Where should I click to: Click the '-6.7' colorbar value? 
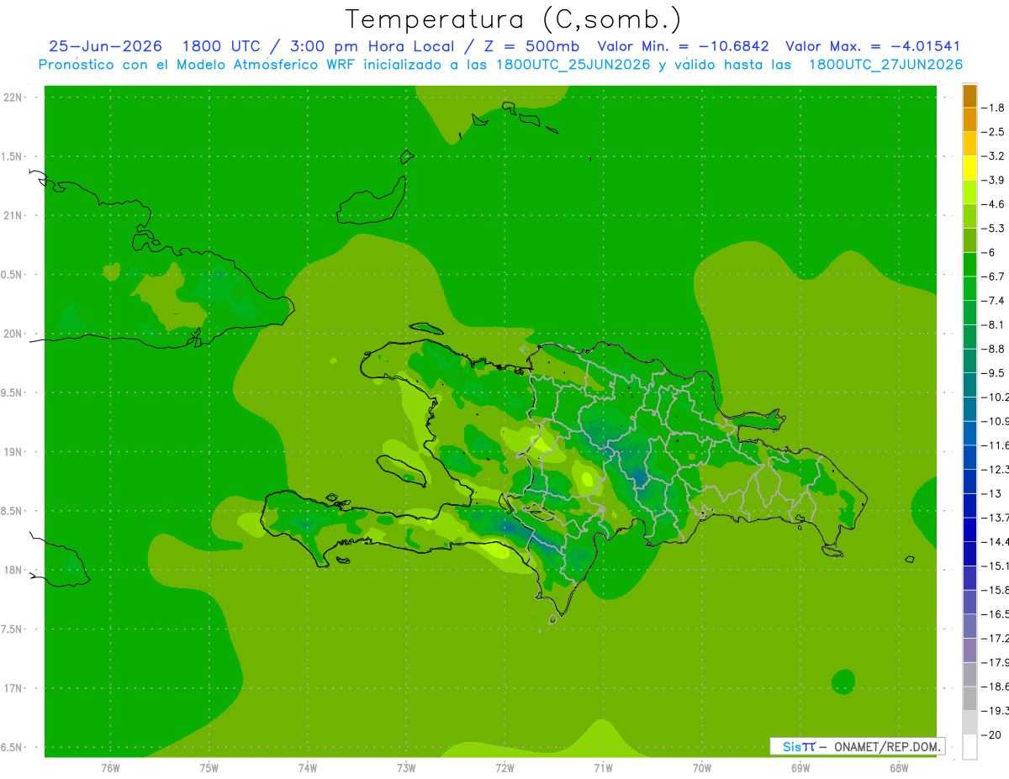[x=994, y=276]
